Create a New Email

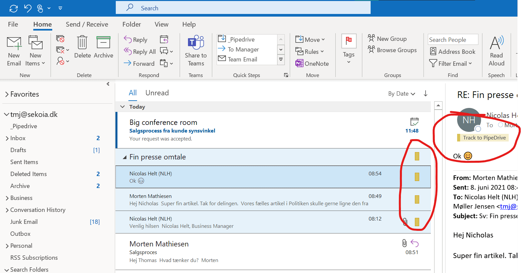click(14, 51)
